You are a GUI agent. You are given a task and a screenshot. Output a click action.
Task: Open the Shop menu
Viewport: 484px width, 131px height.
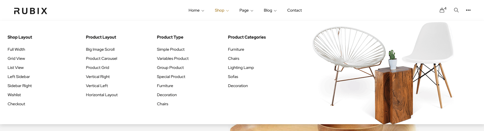pyautogui.click(x=221, y=10)
